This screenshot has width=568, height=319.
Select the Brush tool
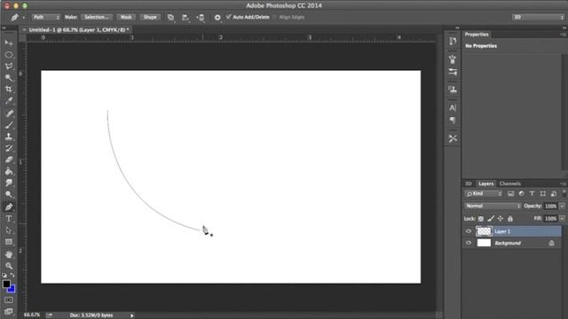pos(9,125)
